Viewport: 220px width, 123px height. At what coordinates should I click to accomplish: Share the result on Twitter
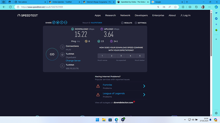pos(58,23)
